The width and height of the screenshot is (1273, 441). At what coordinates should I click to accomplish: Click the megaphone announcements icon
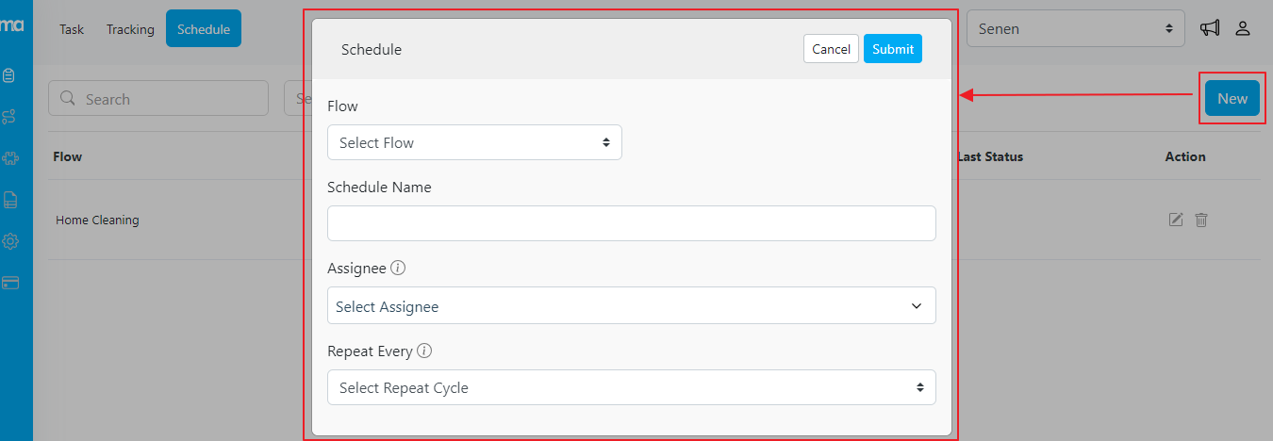[x=1210, y=28]
